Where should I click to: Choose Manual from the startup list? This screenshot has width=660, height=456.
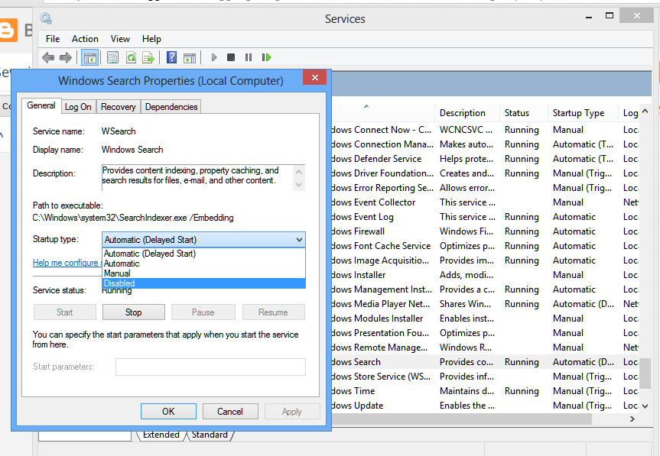tap(203, 273)
